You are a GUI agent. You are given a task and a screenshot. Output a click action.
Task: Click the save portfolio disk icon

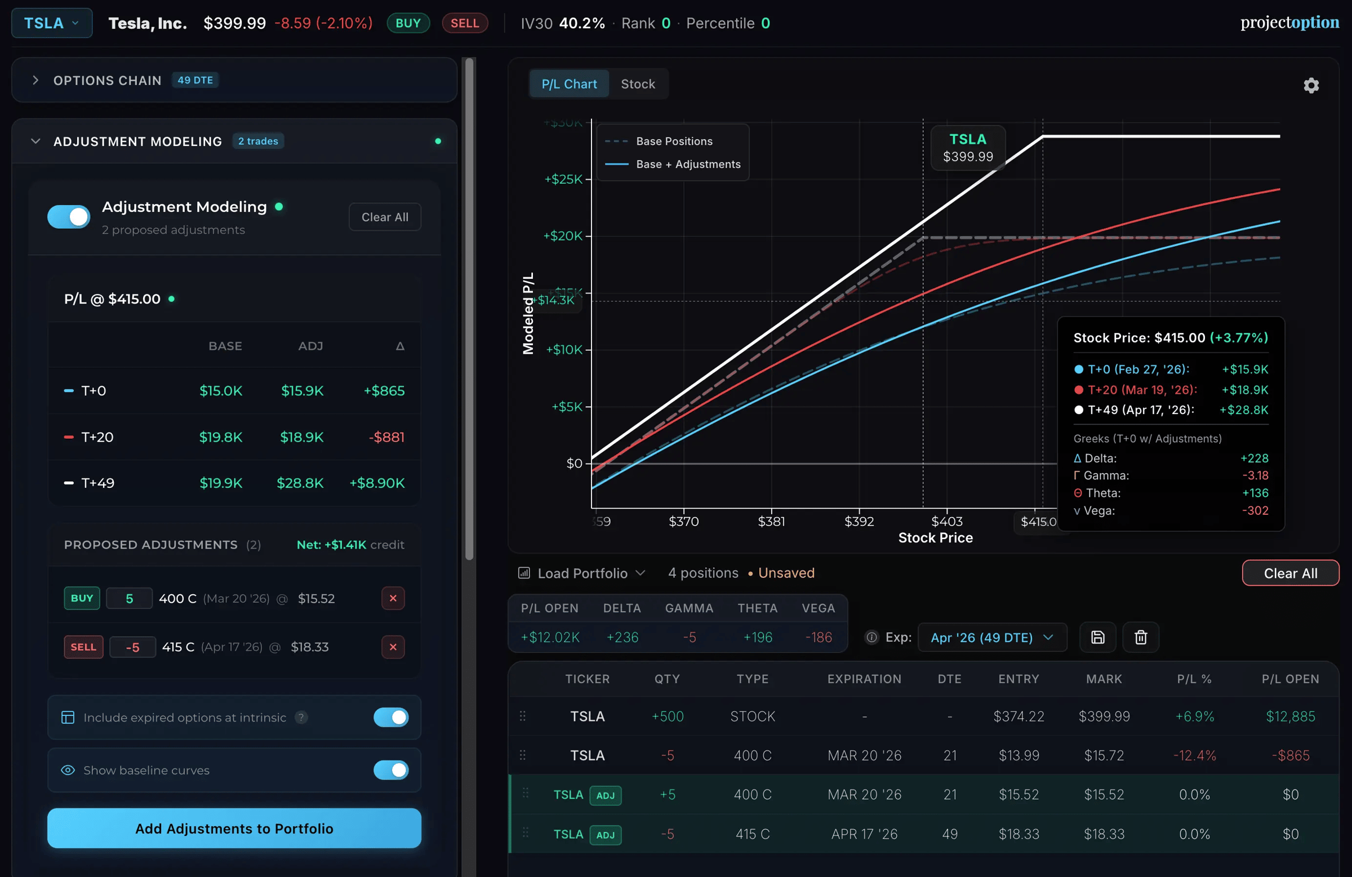(1097, 637)
